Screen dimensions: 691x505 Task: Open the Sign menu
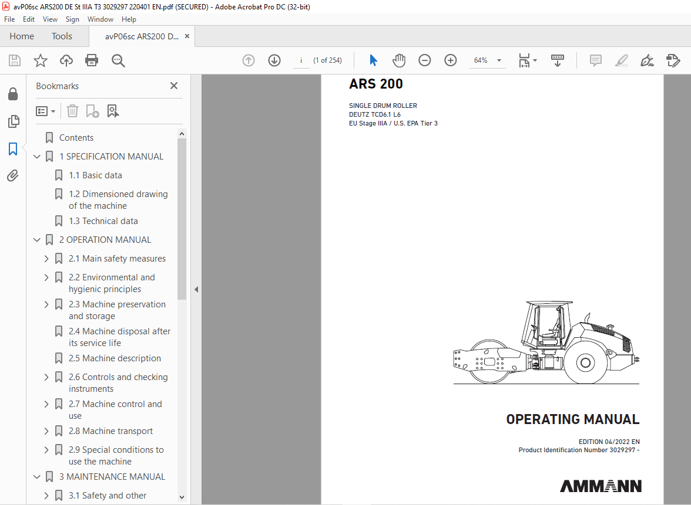pyautogui.click(x=72, y=19)
